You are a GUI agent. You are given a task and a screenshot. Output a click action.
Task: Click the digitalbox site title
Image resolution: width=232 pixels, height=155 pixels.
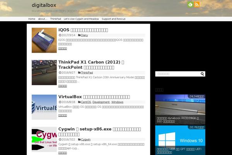click(x=44, y=5)
